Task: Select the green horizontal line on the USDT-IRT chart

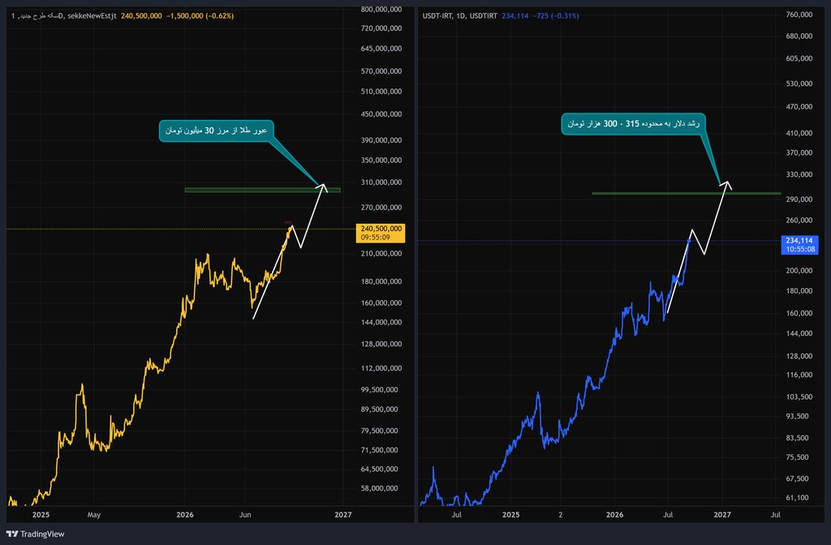Action: click(687, 193)
